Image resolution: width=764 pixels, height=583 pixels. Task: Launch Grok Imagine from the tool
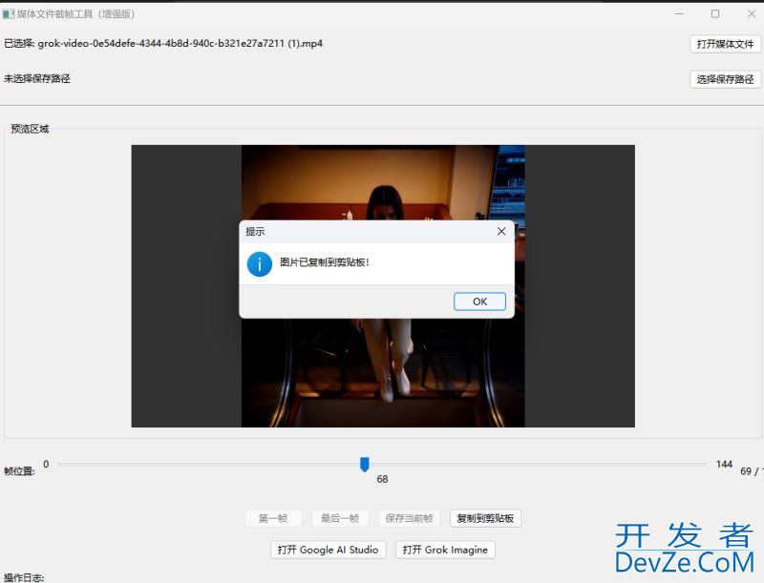tap(445, 550)
